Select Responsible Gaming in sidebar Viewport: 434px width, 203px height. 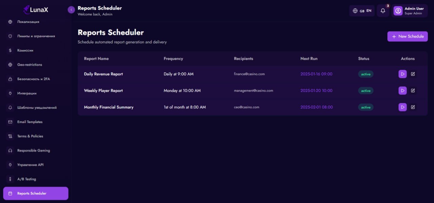[36, 150]
